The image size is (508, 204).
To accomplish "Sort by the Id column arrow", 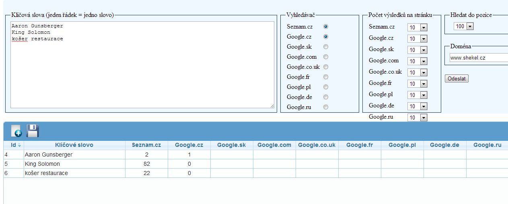I will pyautogui.click(x=19, y=145).
